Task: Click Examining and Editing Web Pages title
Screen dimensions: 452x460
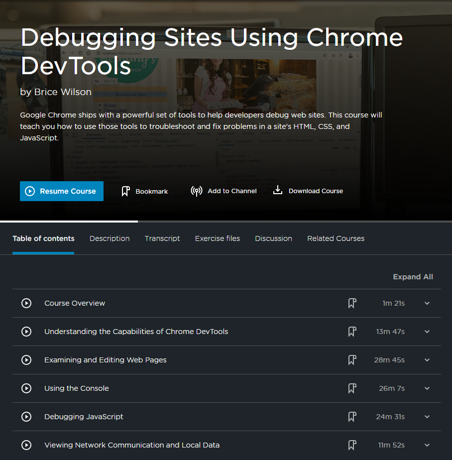Action: [106, 360]
